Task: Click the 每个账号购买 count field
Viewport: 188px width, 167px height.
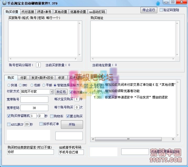Action: click(77, 107)
